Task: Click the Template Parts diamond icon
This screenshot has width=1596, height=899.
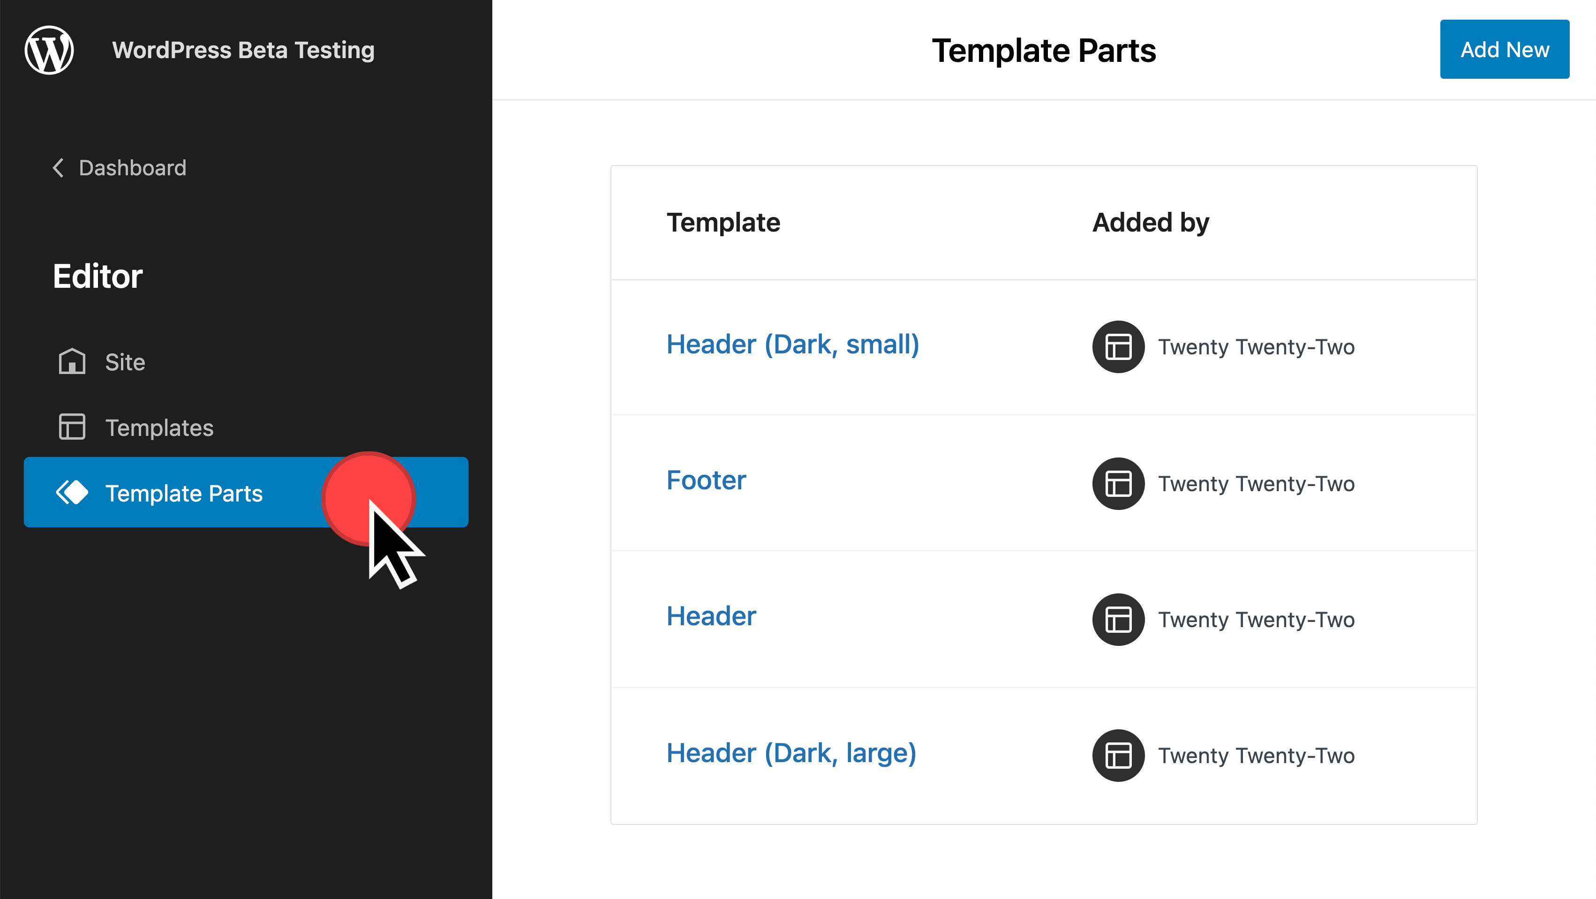Action: coord(72,493)
